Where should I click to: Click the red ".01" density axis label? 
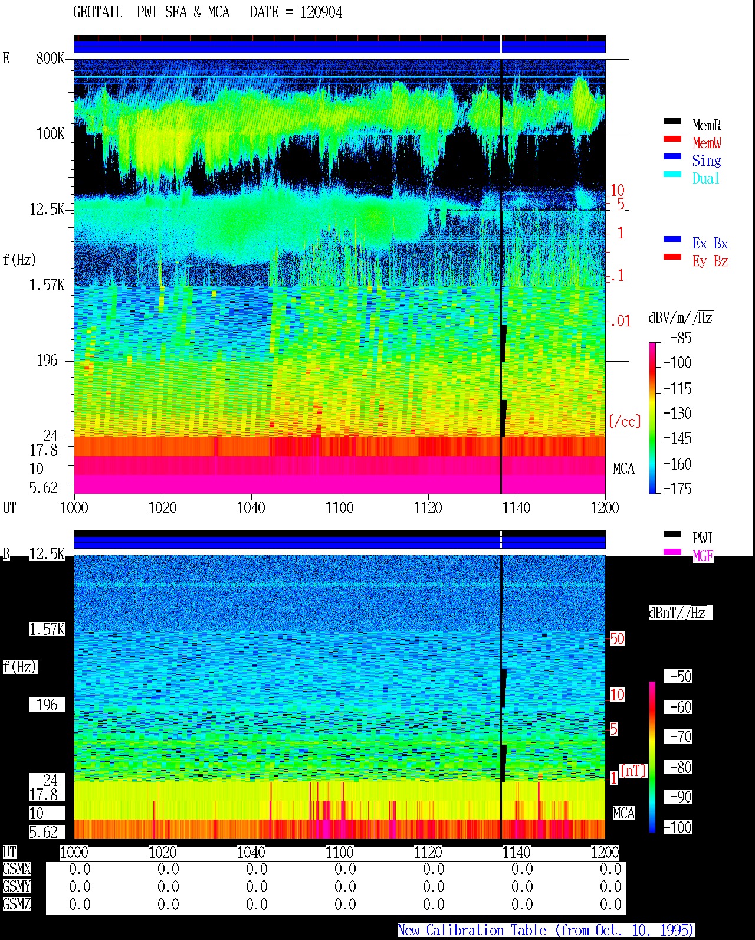(620, 321)
